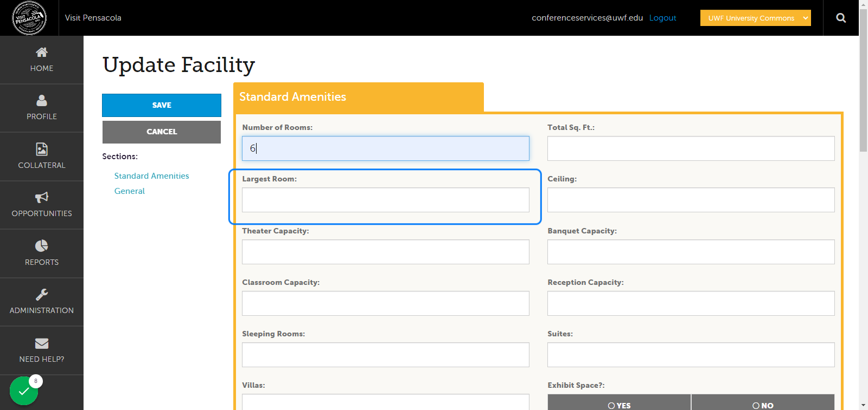
Task: Expand the UWF University Commons dropdown
Action: (756, 18)
